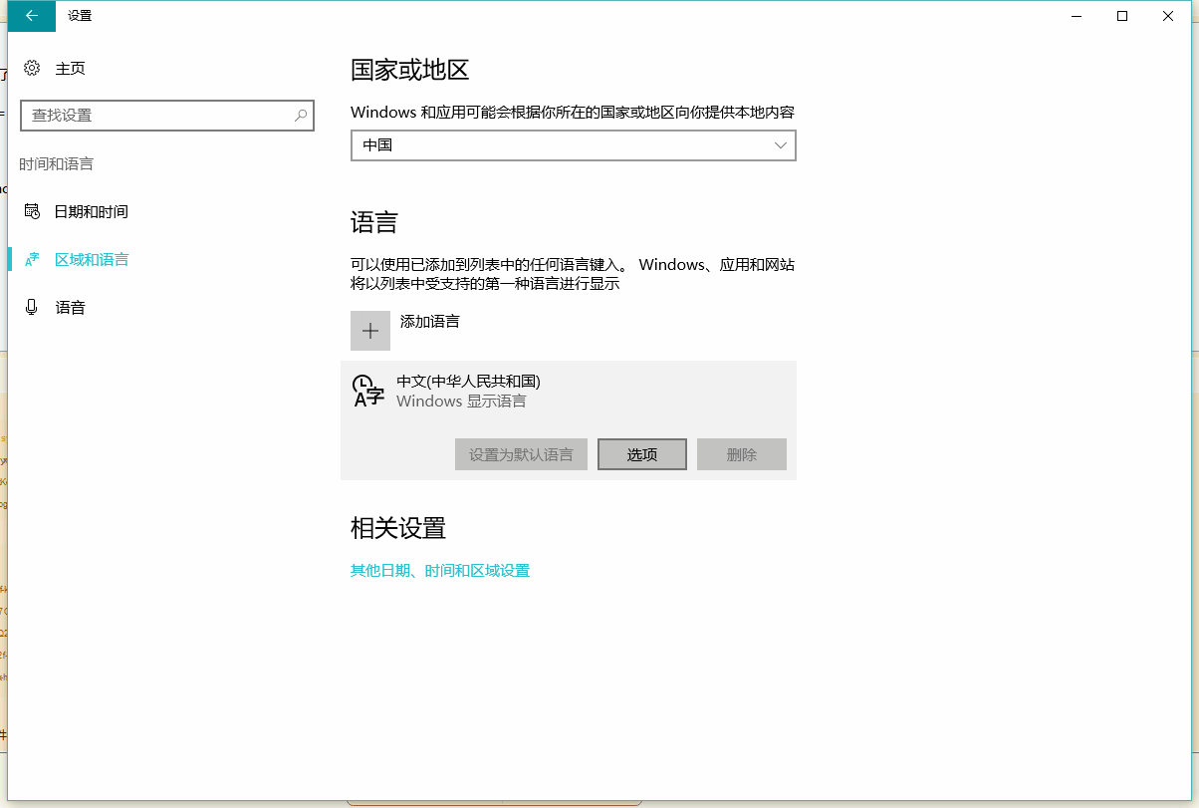Open 其他日期、时间和区域设置 link
This screenshot has height=808, width=1199.
pos(439,571)
